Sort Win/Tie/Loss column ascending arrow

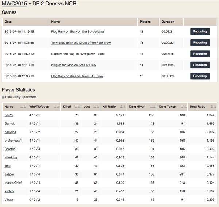(55, 107)
